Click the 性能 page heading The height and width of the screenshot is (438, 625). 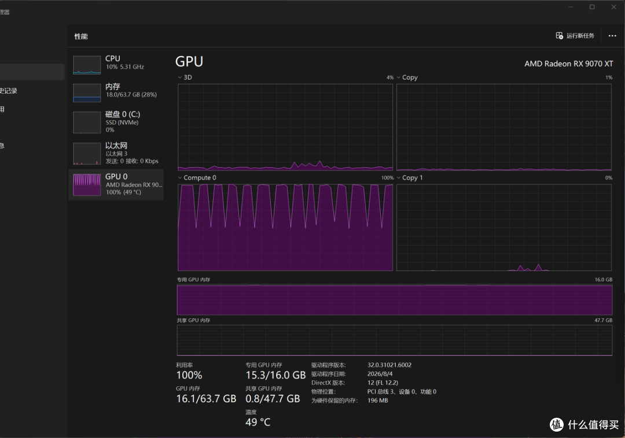81,36
